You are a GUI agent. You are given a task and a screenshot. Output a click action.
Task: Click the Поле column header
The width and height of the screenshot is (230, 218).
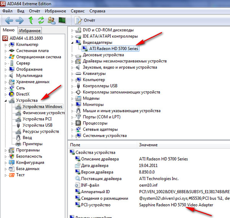point(103,145)
